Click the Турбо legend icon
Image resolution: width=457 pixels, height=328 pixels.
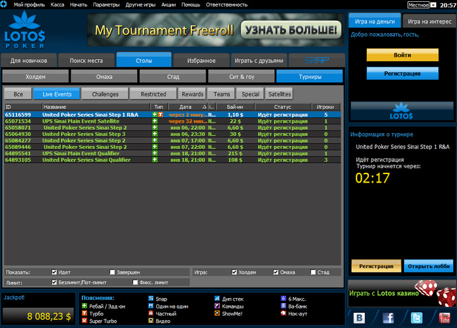click(84, 313)
